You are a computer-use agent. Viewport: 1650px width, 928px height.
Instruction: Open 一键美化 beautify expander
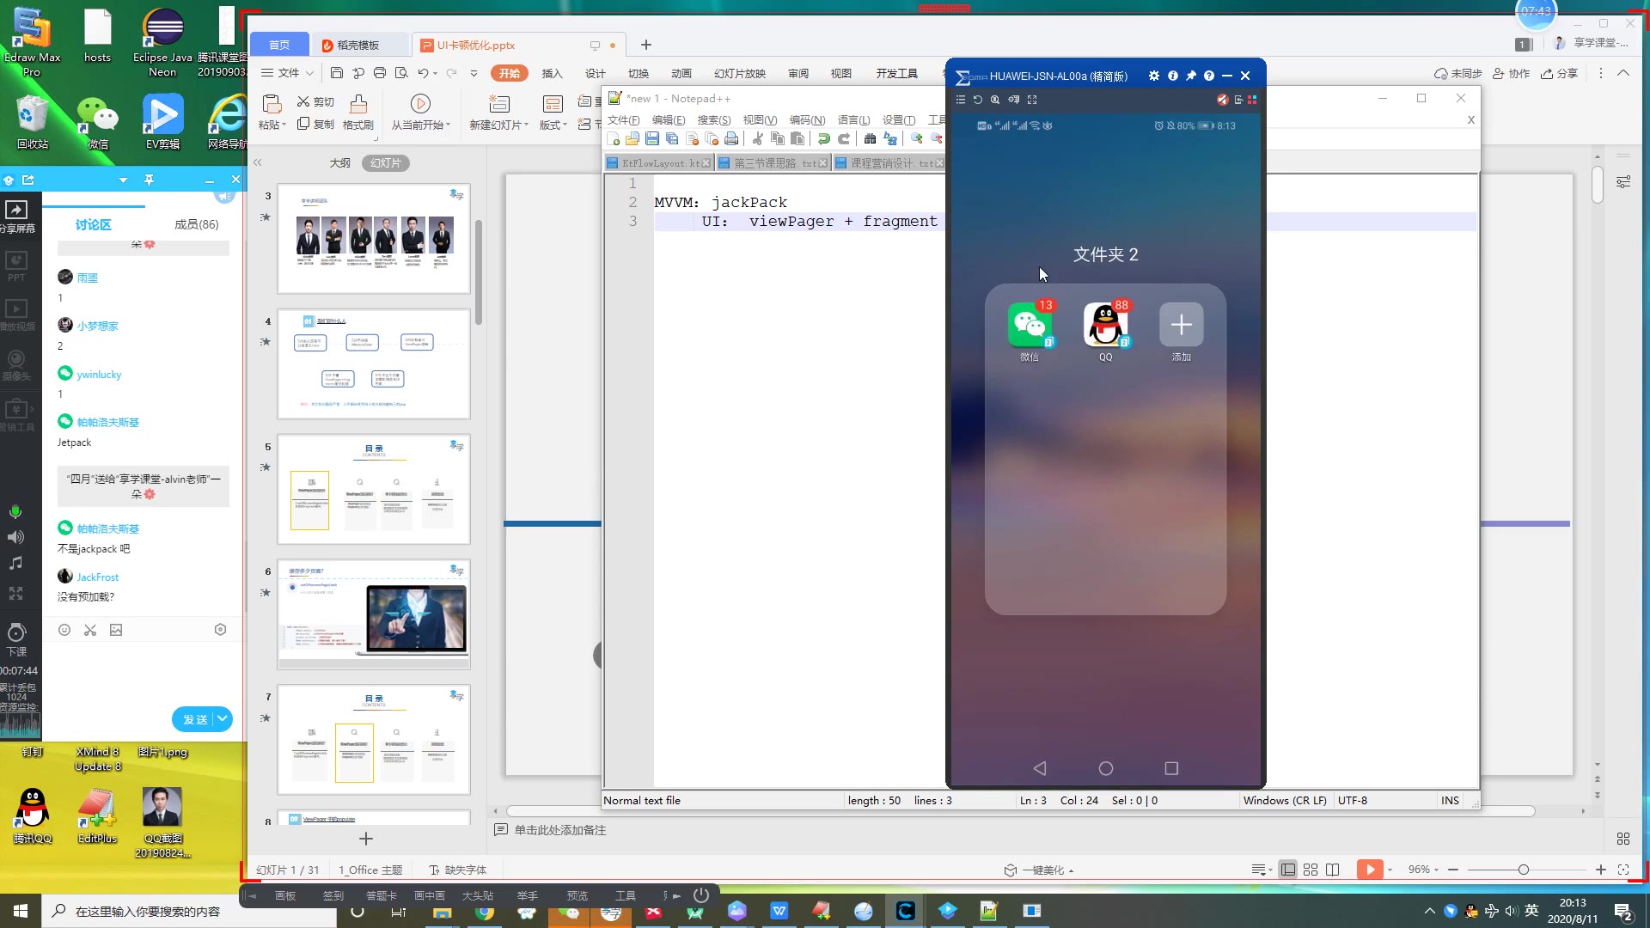coord(1040,870)
